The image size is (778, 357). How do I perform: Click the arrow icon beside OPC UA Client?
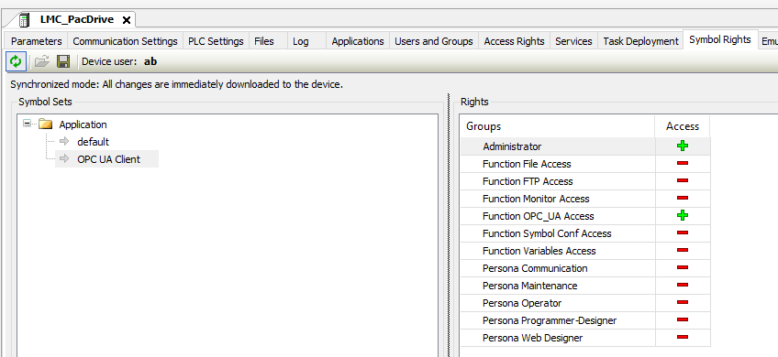click(x=64, y=159)
